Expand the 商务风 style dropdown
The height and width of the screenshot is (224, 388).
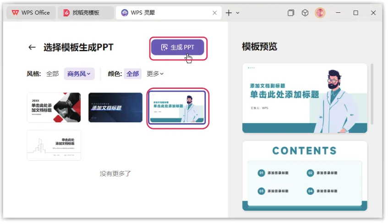tap(79, 74)
